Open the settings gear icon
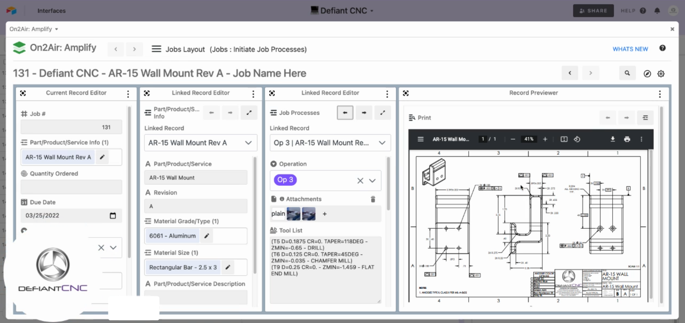The height and width of the screenshot is (323, 685). (x=661, y=74)
